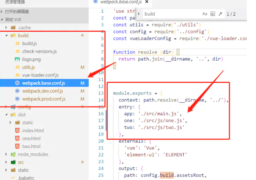This screenshot has height=180, width=256.
Task: Click webpack icon of webpack.base.conf.js
Action: pos(17,83)
